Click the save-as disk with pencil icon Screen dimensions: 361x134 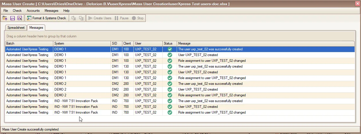(20, 18)
